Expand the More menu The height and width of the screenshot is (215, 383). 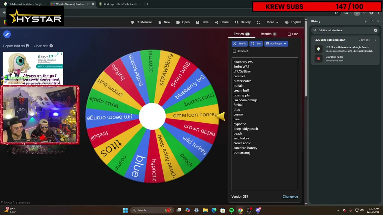coord(272,22)
